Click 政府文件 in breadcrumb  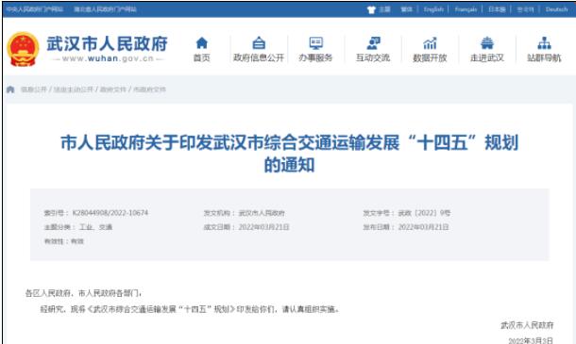point(112,90)
